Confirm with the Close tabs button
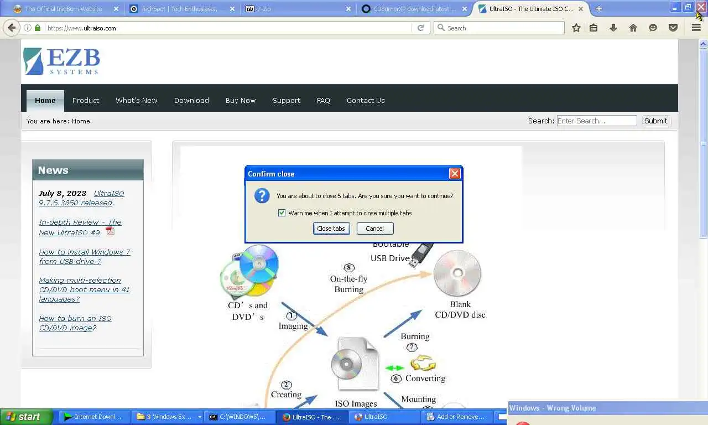Image resolution: width=708 pixels, height=425 pixels. (331, 229)
